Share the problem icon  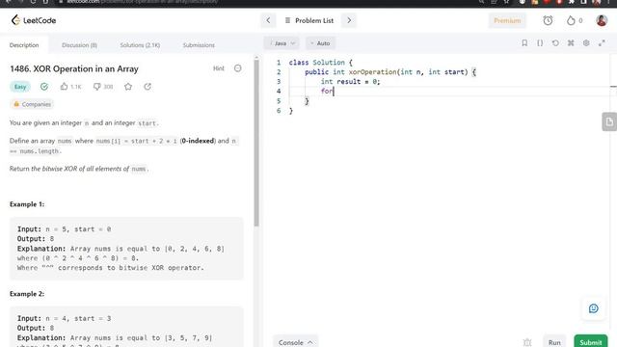pyautogui.click(x=148, y=87)
